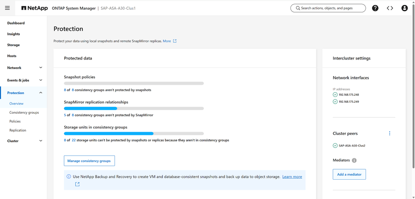The width and height of the screenshot is (415, 199).
Task: Open Storage in sidebar
Action: pyautogui.click(x=13, y=45)
